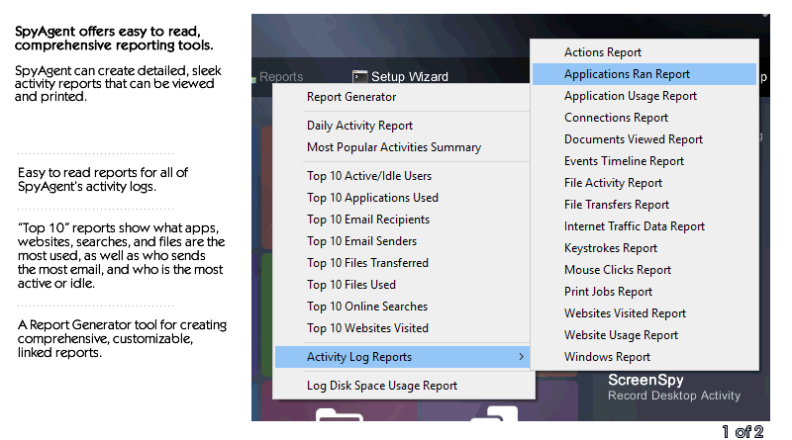Open Documents Viewed Report
The image size is (792, 440).
(x=644, y=138)
